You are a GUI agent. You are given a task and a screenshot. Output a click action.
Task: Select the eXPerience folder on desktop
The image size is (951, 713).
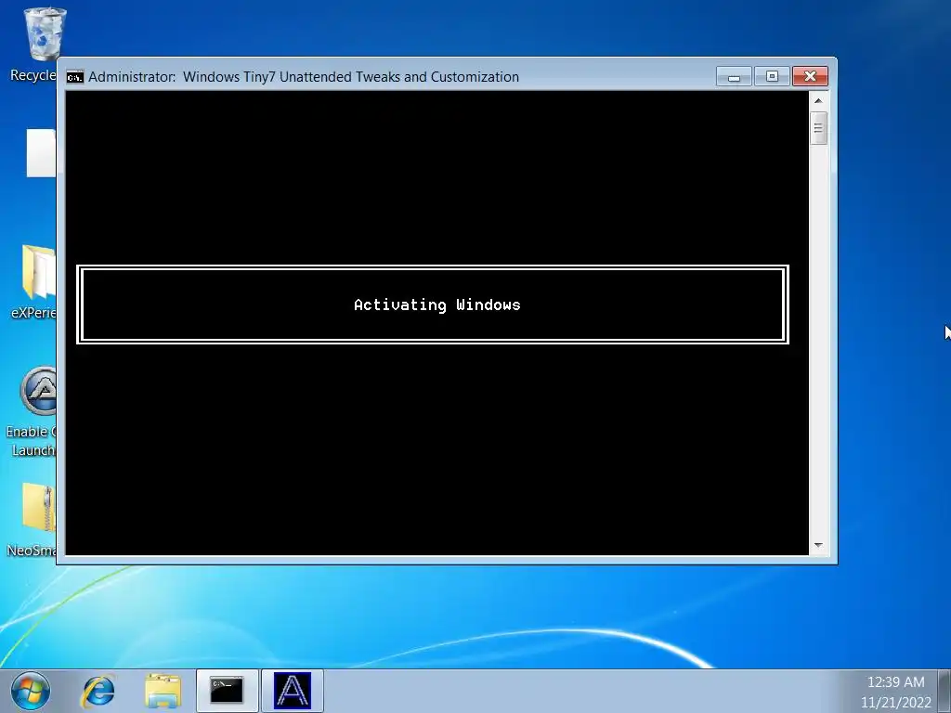[36, 281]
